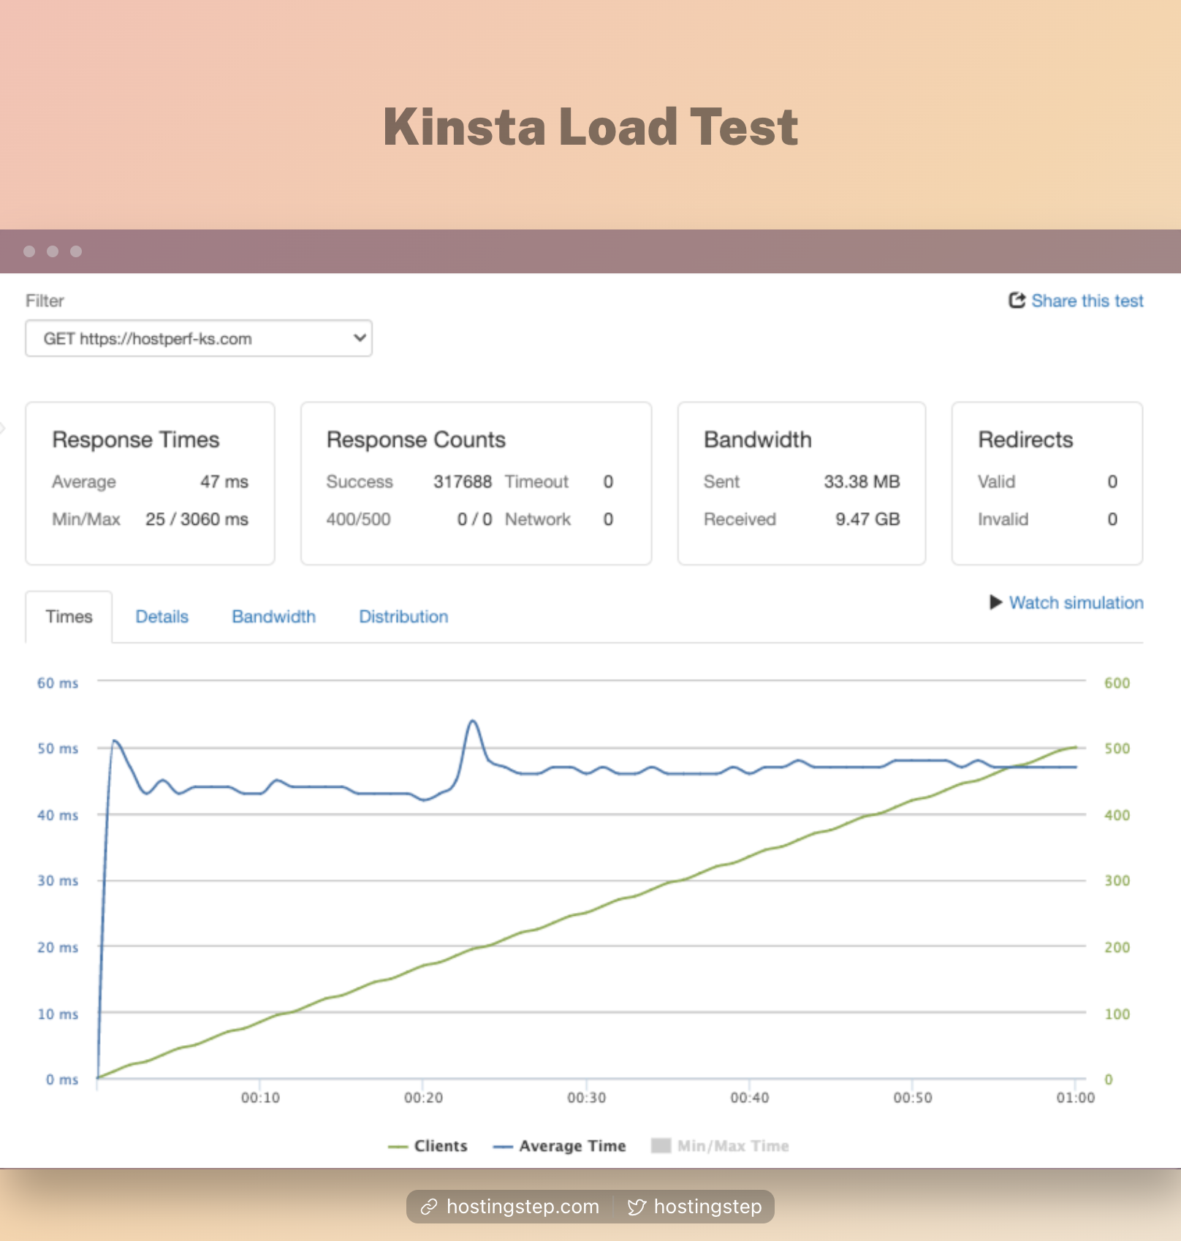
Task: Click the 40 ms axis label
Action: pyautogui.click(x=58, y=815)
